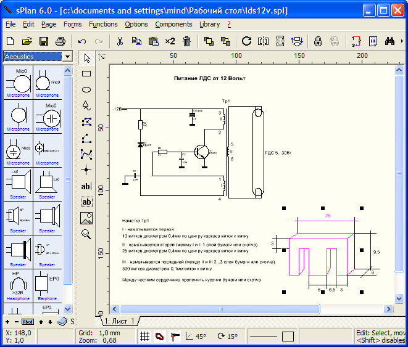Select the plain text tool

point(86,186)
